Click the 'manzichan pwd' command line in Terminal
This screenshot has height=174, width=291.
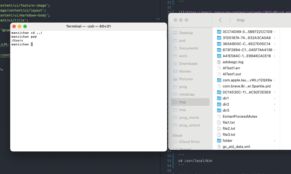click(x=24, y=37)
